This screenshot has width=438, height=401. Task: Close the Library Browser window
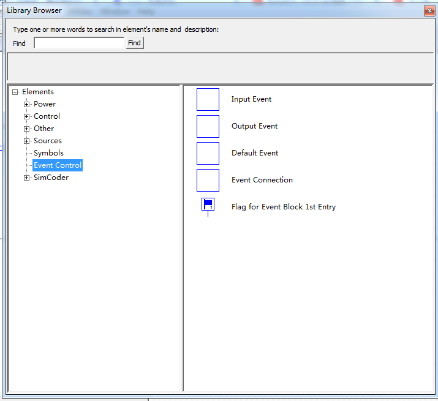click(x=429, y=11)
